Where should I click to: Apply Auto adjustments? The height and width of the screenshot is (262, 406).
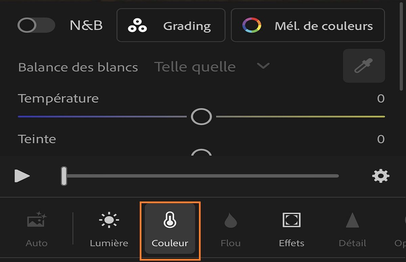coord(36,230)
